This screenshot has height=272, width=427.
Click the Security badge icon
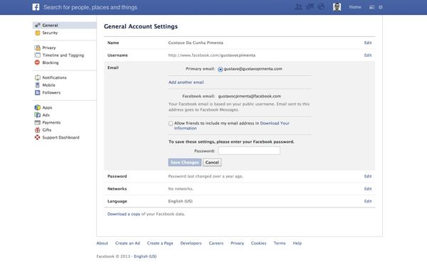[x=38, y=33]
